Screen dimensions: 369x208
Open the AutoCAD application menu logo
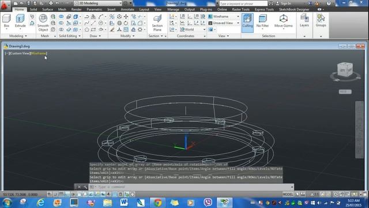coord(5,5)
